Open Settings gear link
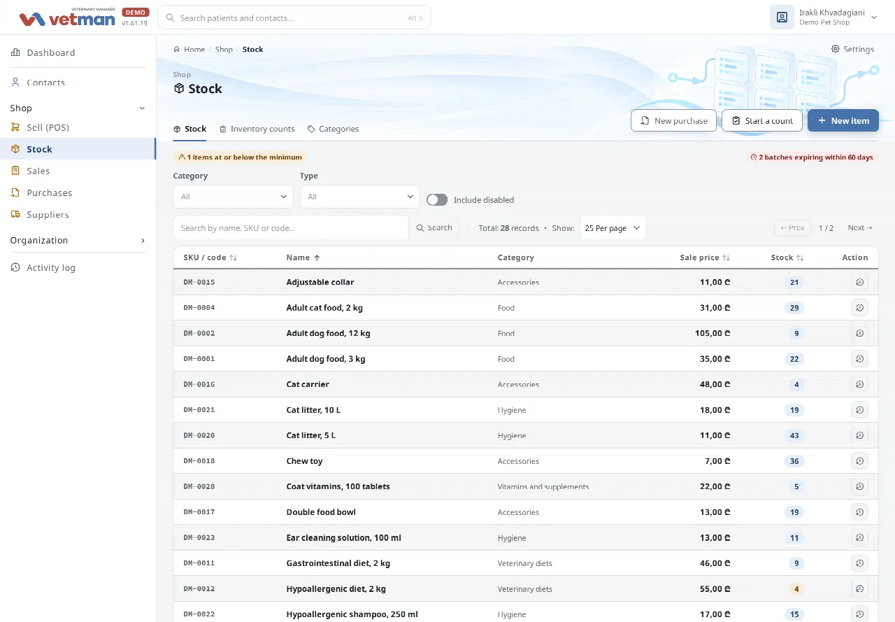This screenshot has width=895, height=622. click(x=852, y=49)
